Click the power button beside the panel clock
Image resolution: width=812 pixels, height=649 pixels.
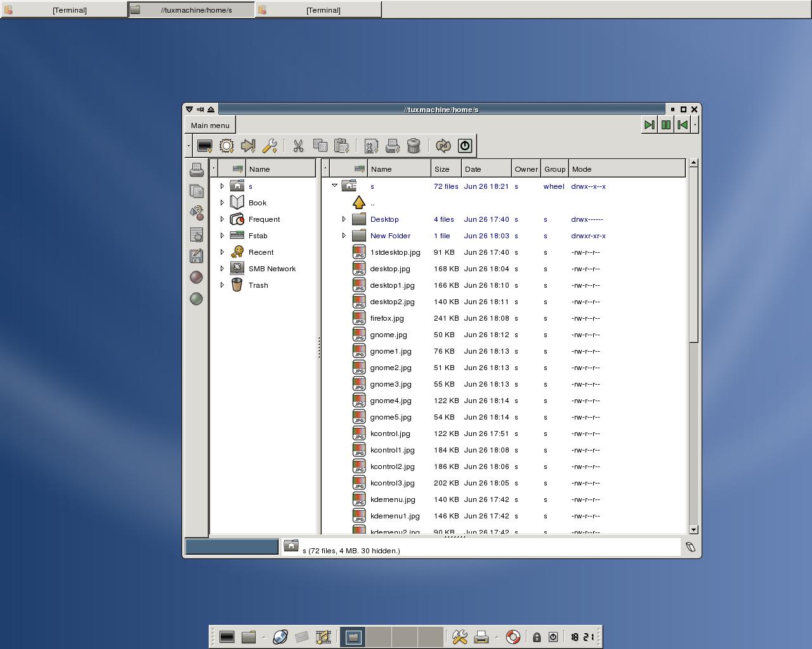(553, 637)
